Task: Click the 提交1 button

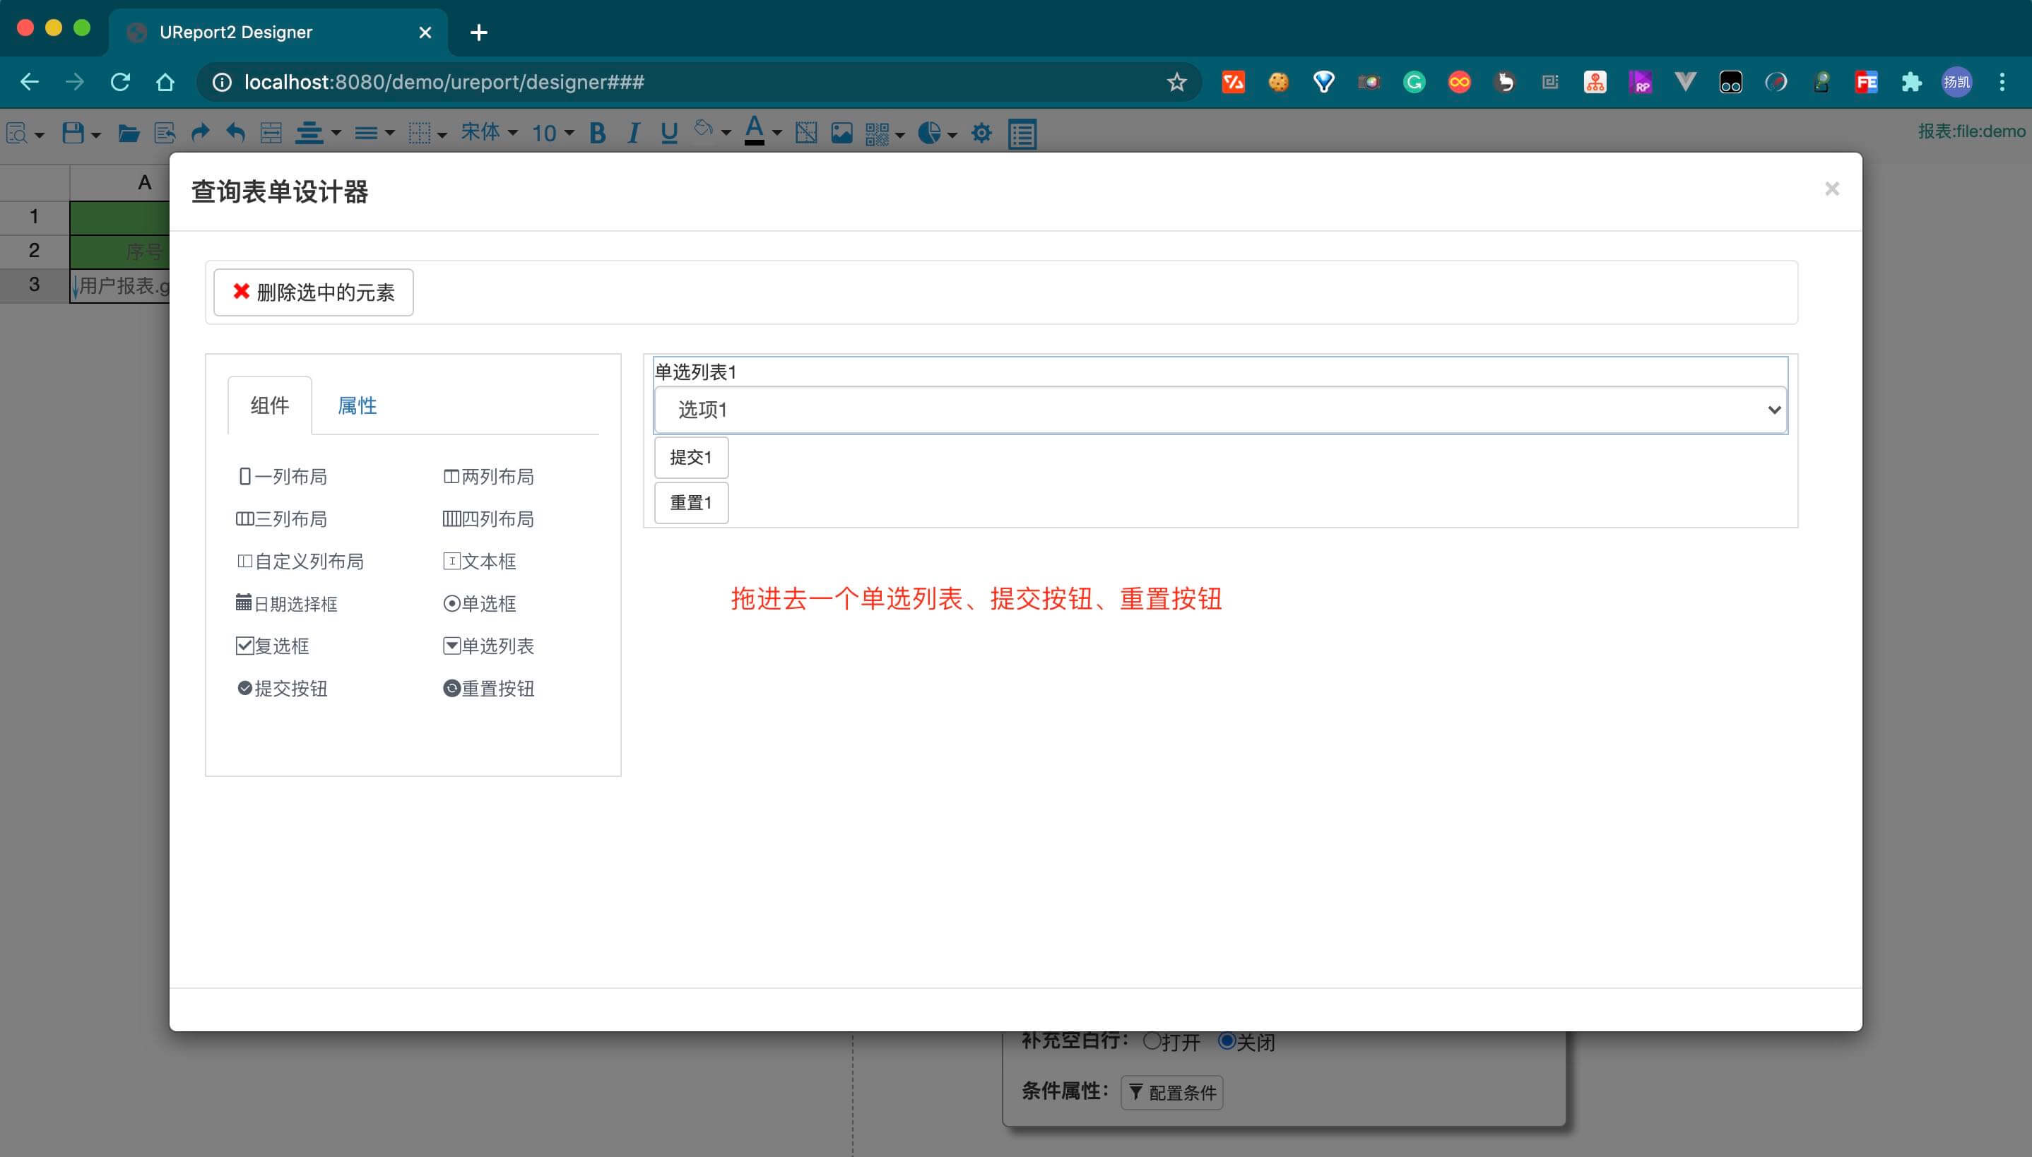Action: [692, 457]
